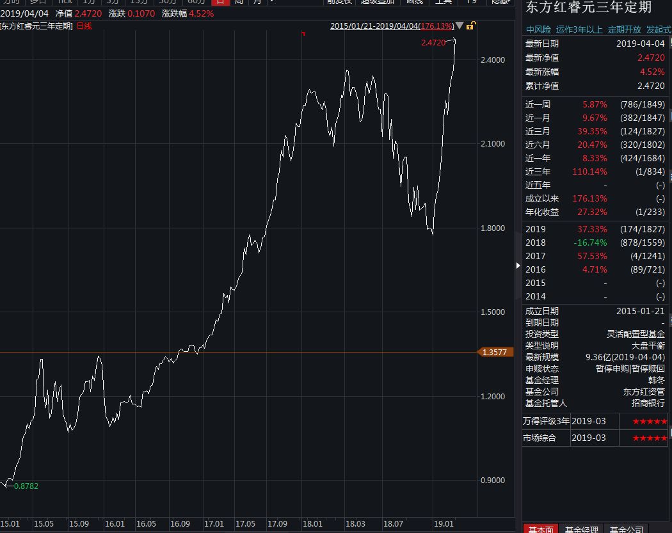Click the 发起式 tag
672x533 pixels.
(659, 29)
